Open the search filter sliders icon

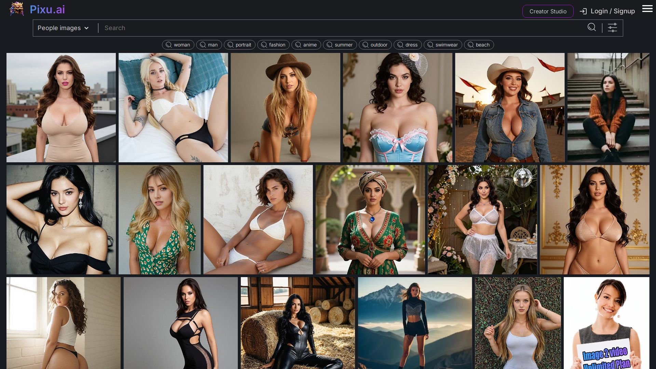612,28
